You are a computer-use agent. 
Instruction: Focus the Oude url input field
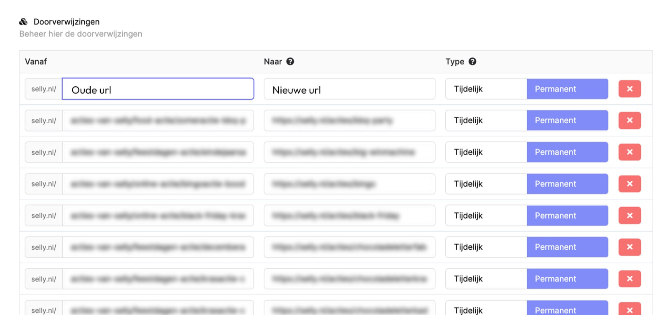click(x=158, y=89)
